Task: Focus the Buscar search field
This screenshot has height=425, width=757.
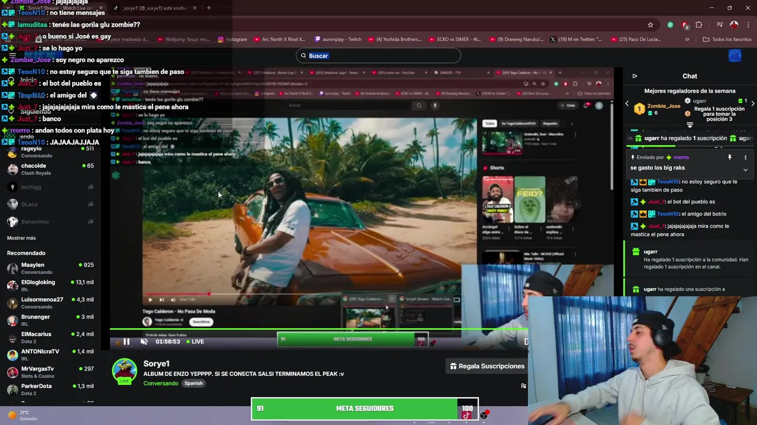Action: (378, 55)
